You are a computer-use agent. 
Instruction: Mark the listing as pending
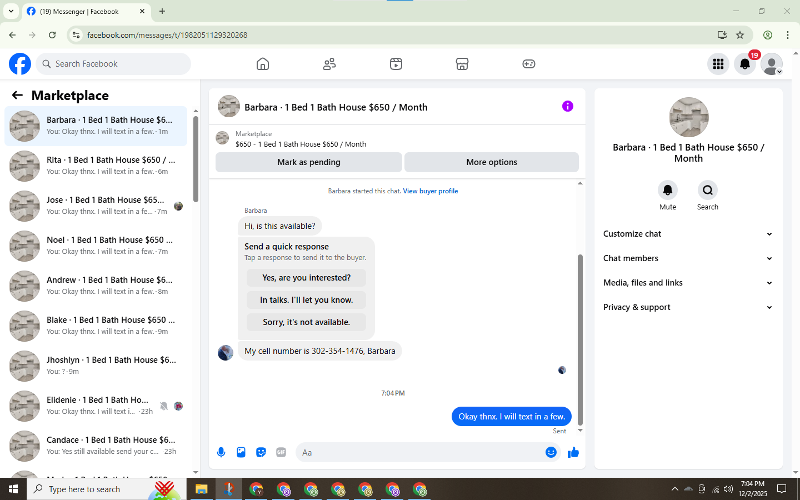[309, 162]
